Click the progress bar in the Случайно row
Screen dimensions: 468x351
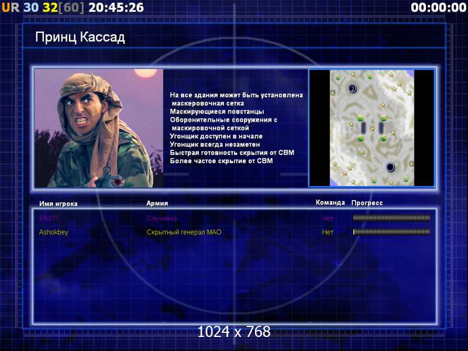click(x=391, y=218)
